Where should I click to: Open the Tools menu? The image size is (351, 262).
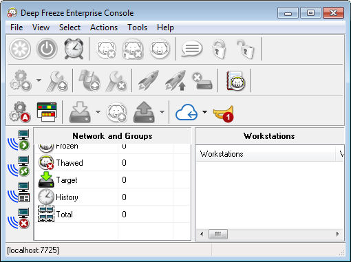[138, 28]
